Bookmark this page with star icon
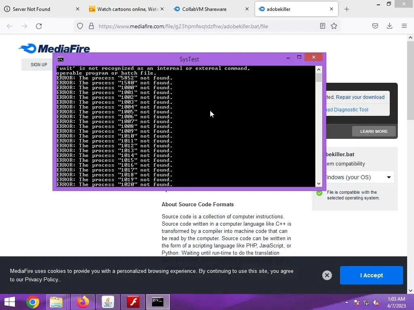Screen dimensions: 414x310 point(334,26)
